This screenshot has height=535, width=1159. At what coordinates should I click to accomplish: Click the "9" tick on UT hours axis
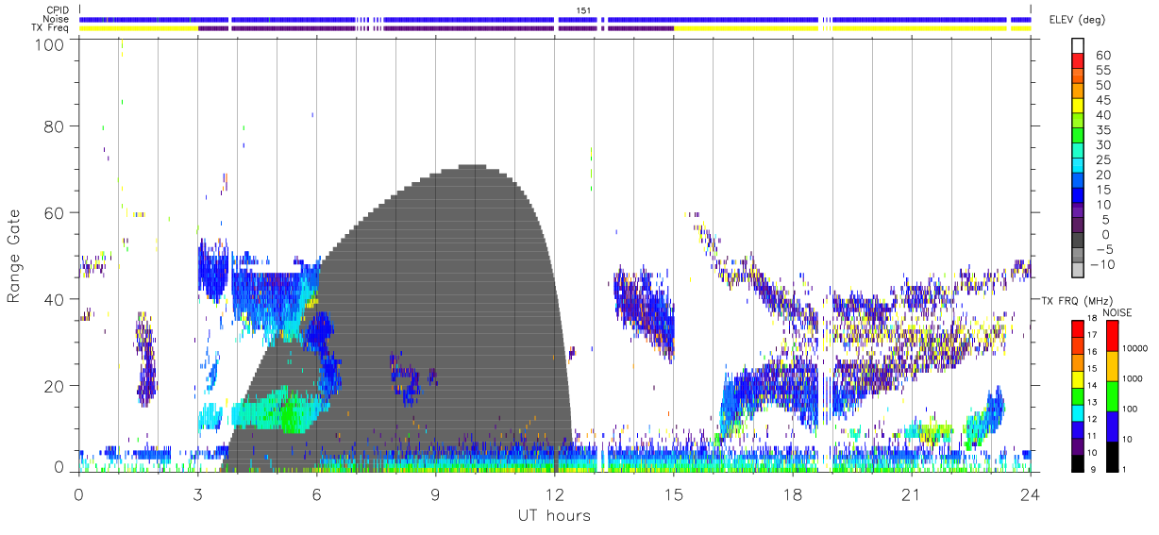(435, 494)
